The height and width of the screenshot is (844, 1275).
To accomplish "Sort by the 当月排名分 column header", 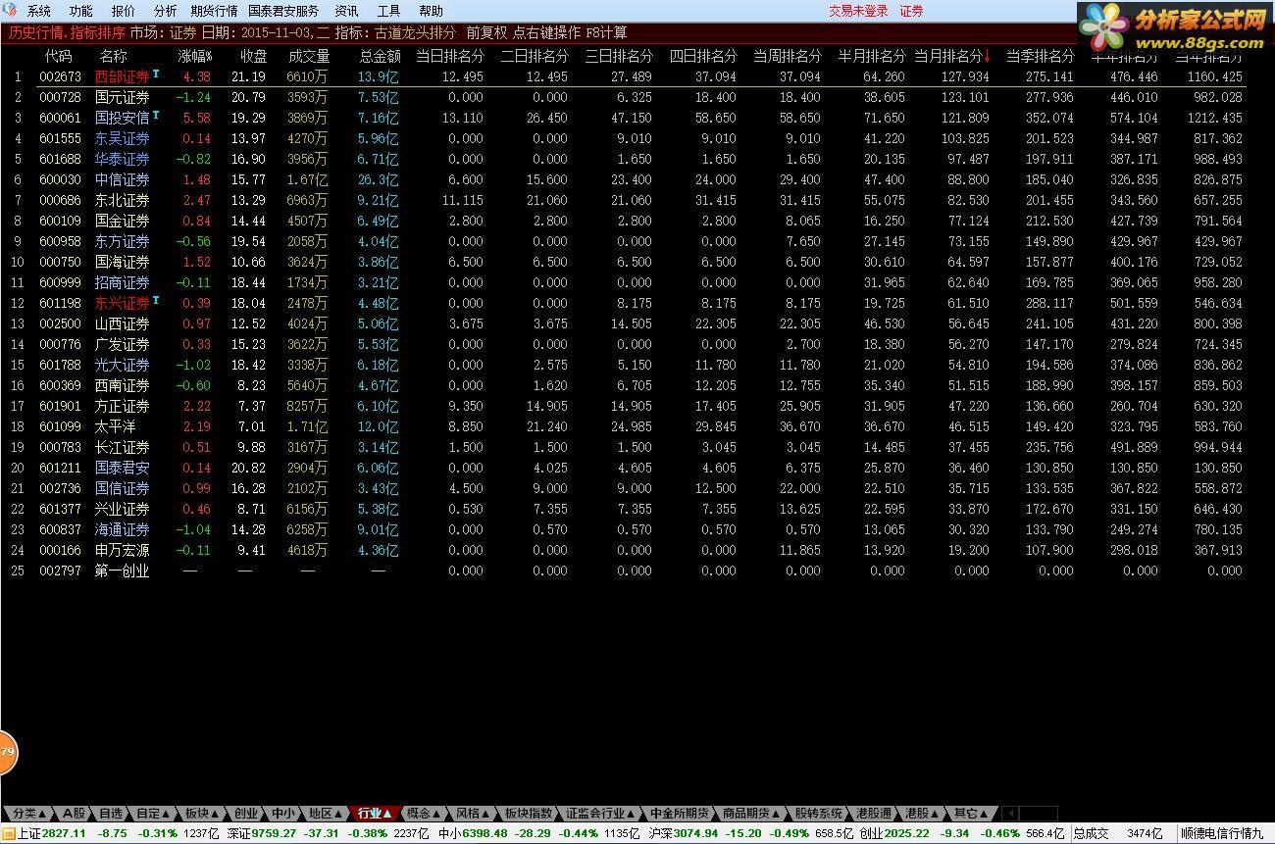I will 951,56.
